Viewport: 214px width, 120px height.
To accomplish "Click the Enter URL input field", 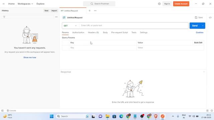I will click(134, 26).
